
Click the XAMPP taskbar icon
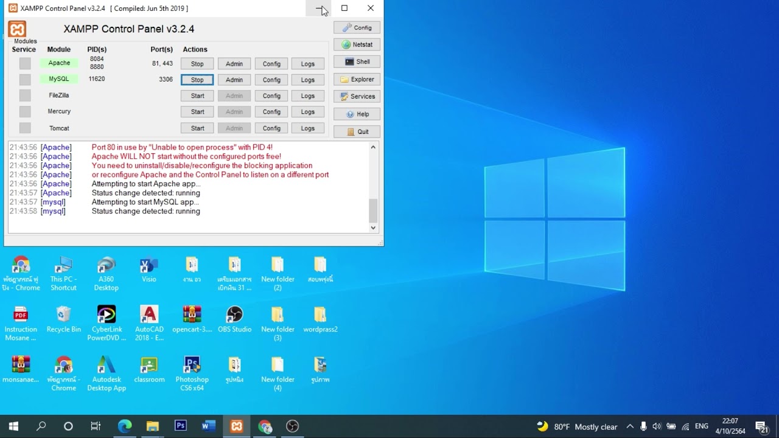point(237,426)
